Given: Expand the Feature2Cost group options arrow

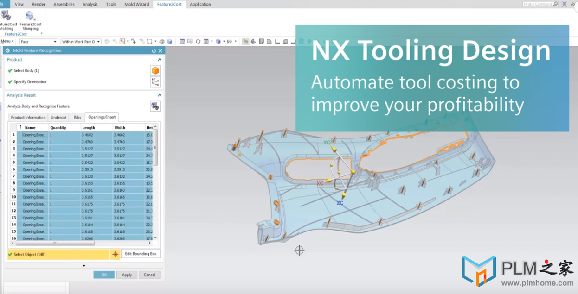Looking at the screenshot, I should (42, 34).
